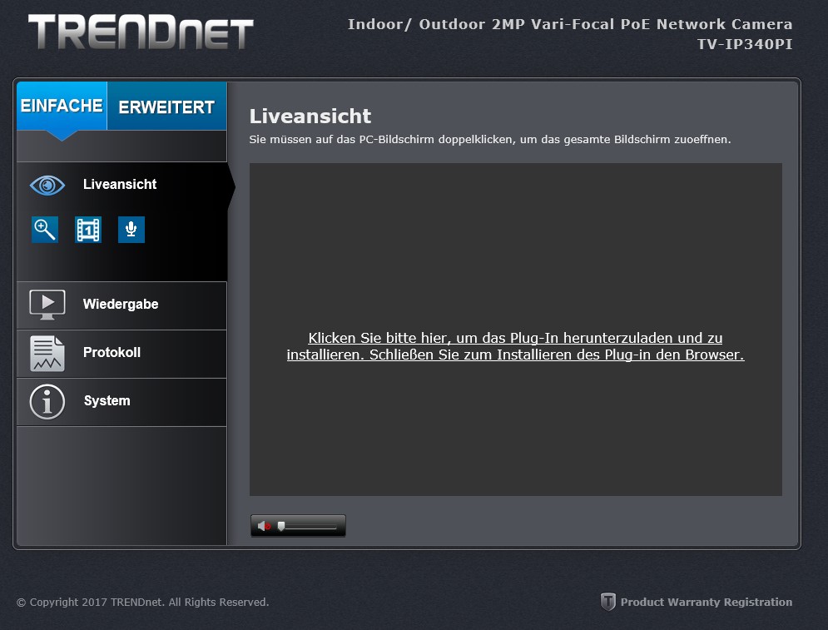Image resolution: width=828 pixels, height=630 pixels.
Task: Click the TRENDnet logo
Action: pos(141,32)
